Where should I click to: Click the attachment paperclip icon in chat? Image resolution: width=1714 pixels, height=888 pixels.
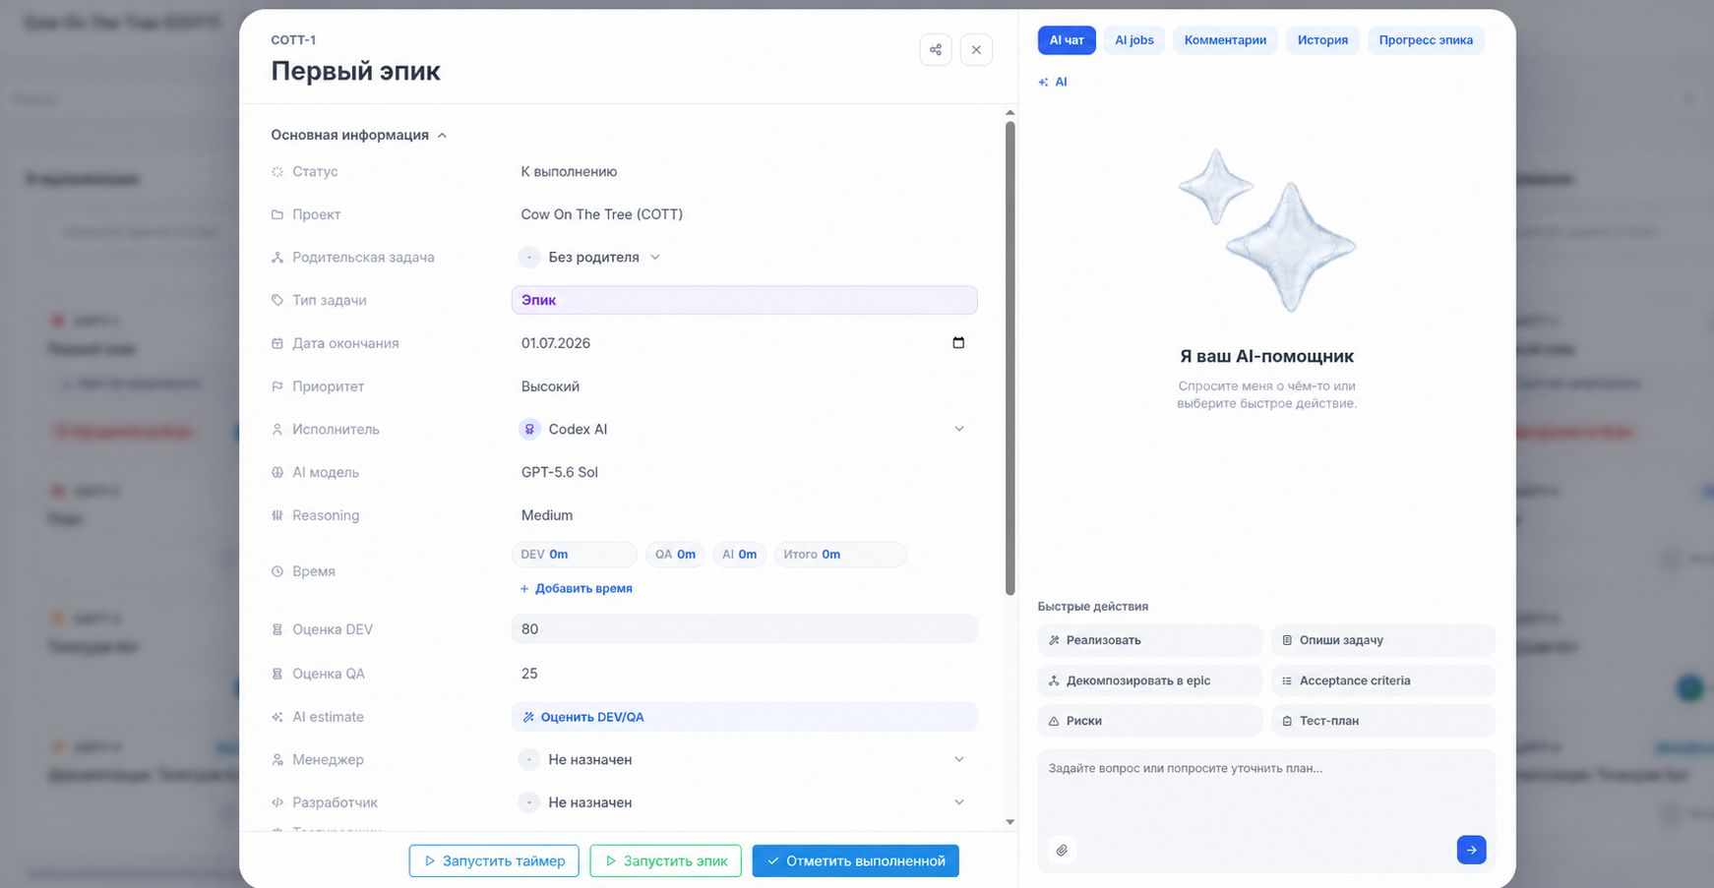coord(1062,850)
